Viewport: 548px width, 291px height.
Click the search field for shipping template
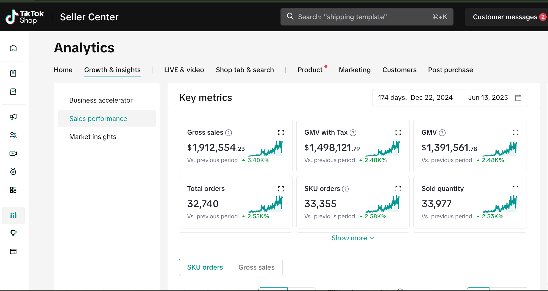[x=367, y=17]
